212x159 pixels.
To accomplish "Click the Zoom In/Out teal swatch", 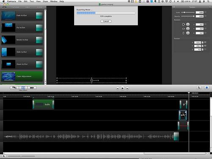I will point(39,64).
